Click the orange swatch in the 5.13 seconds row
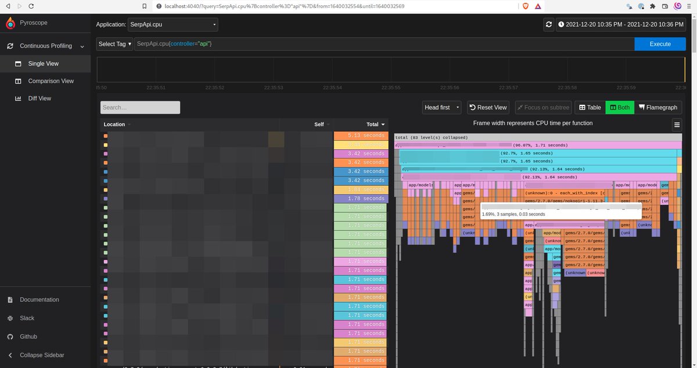The image size is (697, 368). tap(106, 135)
